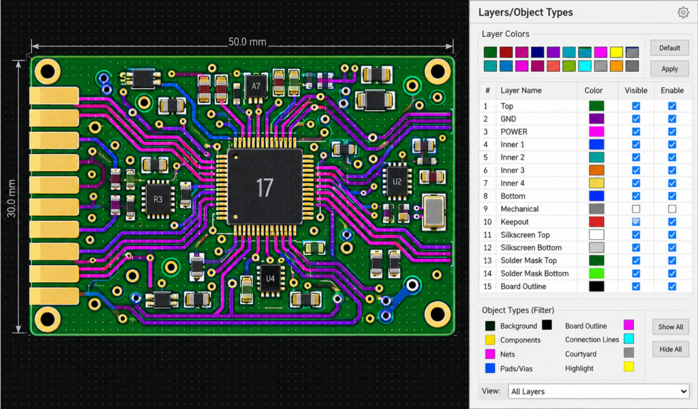Viewport: 698px width, 409px height.
Task: Click the cyan Connection Lines swatch
Action: click(628, 339)
